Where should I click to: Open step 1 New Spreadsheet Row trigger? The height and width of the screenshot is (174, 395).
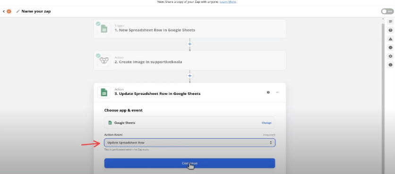(x=189, y=28)
